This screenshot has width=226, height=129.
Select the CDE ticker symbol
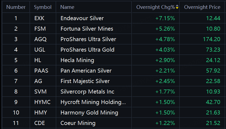coord(39,123)
